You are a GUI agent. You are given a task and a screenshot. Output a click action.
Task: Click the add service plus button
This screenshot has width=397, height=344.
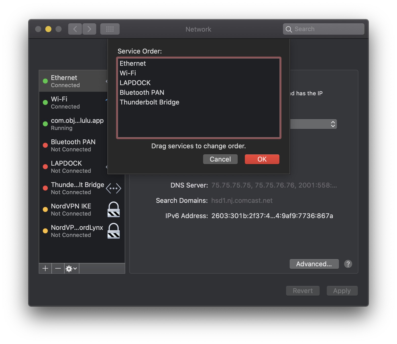tap(45, 268)
